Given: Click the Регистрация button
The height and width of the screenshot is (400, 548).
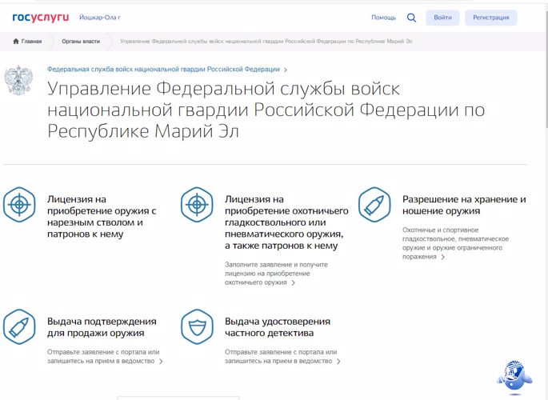Looking at the screenshot, I should coord(490,18).
